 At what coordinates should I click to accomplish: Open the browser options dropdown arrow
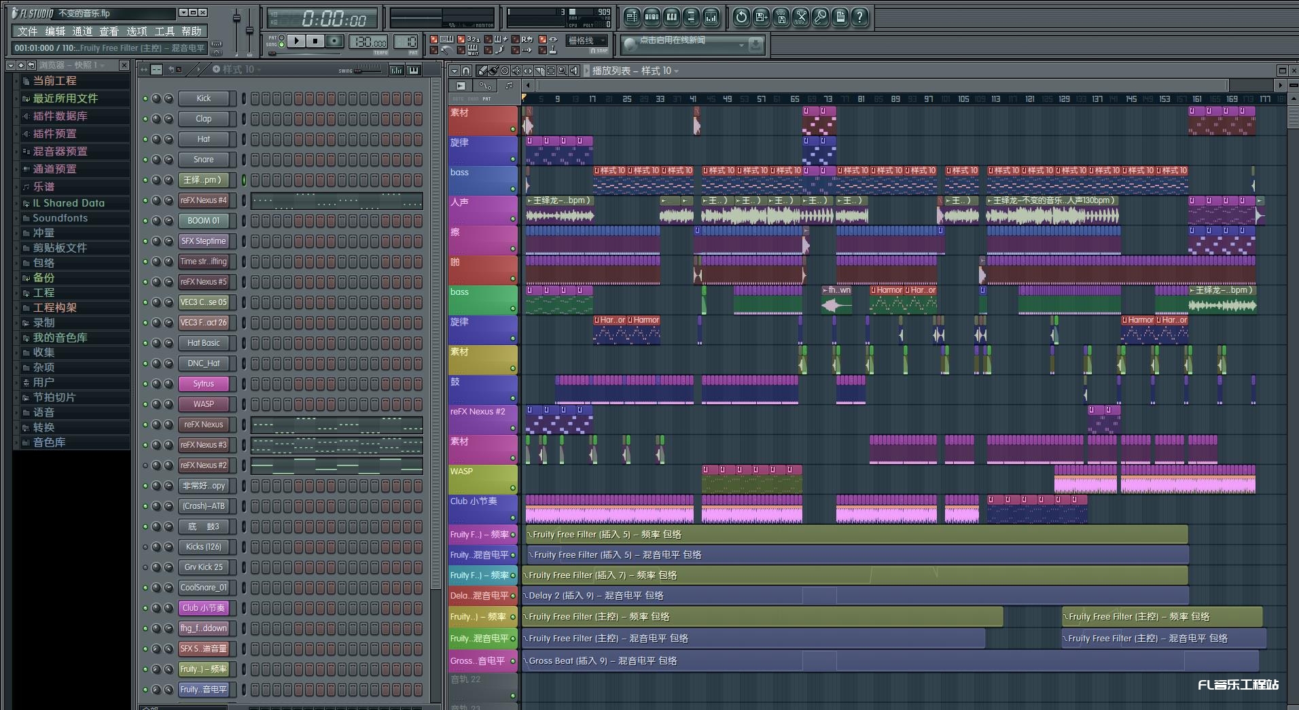click(x=10, y=65)
